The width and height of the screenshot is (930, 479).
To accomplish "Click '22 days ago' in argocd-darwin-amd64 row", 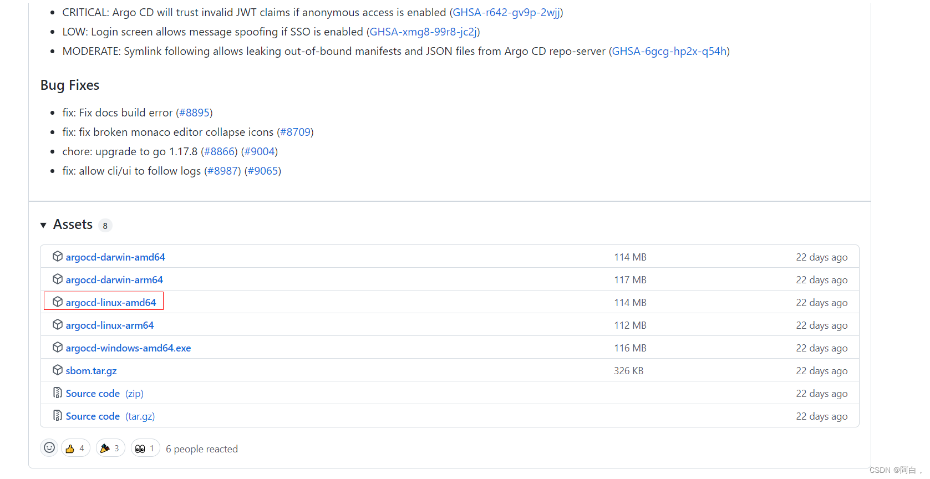I will [x=822, y=257].
